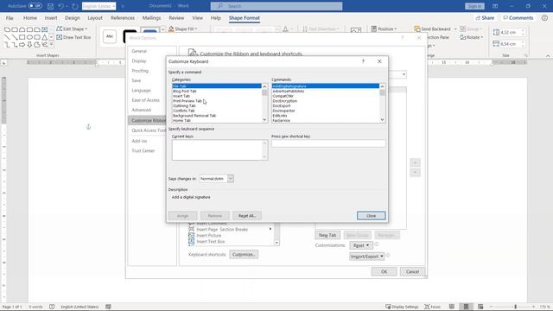Click the Draw Text Box icon
553x311 pixels.
60,37
